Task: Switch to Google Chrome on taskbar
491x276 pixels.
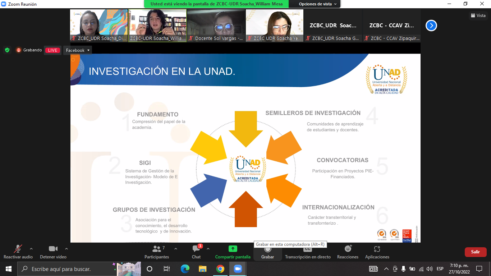Action: [220, 269]
